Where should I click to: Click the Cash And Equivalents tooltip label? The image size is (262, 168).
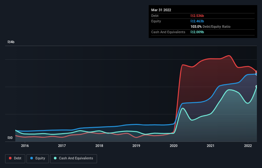tap(168, 32)
